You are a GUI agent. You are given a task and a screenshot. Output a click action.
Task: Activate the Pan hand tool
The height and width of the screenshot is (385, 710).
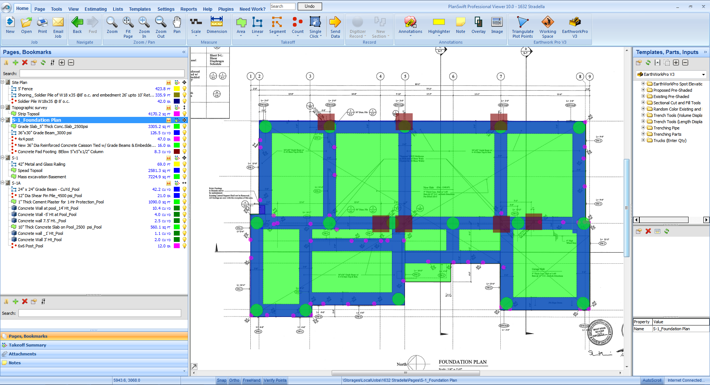click(x=177, y=26)
